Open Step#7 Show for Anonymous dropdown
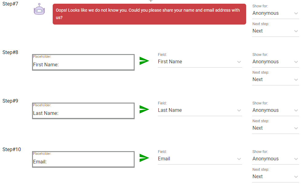 (x=275, y=13)
